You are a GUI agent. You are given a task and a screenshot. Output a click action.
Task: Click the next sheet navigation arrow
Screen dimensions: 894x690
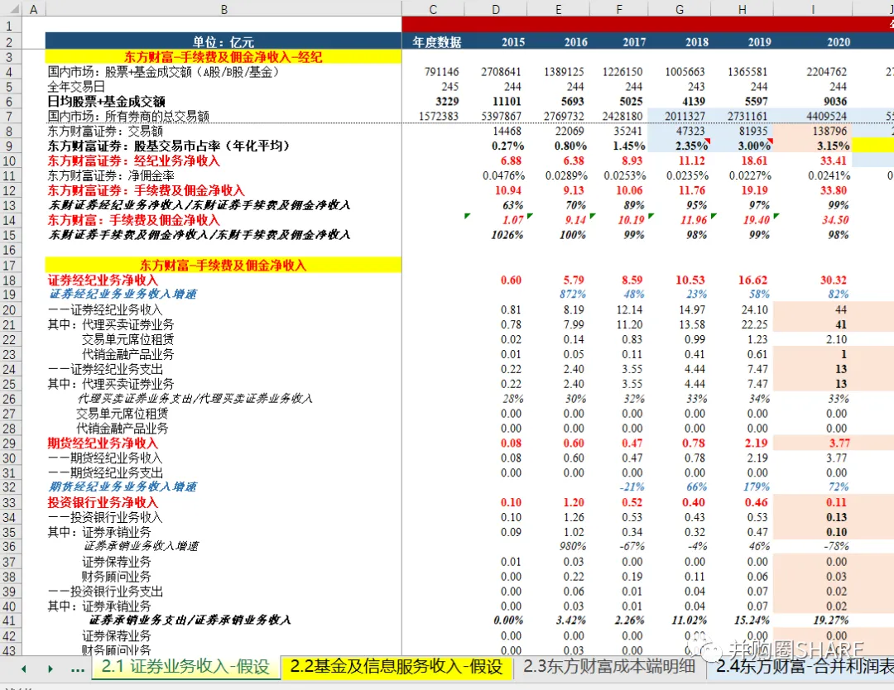[x=50, y=668]
